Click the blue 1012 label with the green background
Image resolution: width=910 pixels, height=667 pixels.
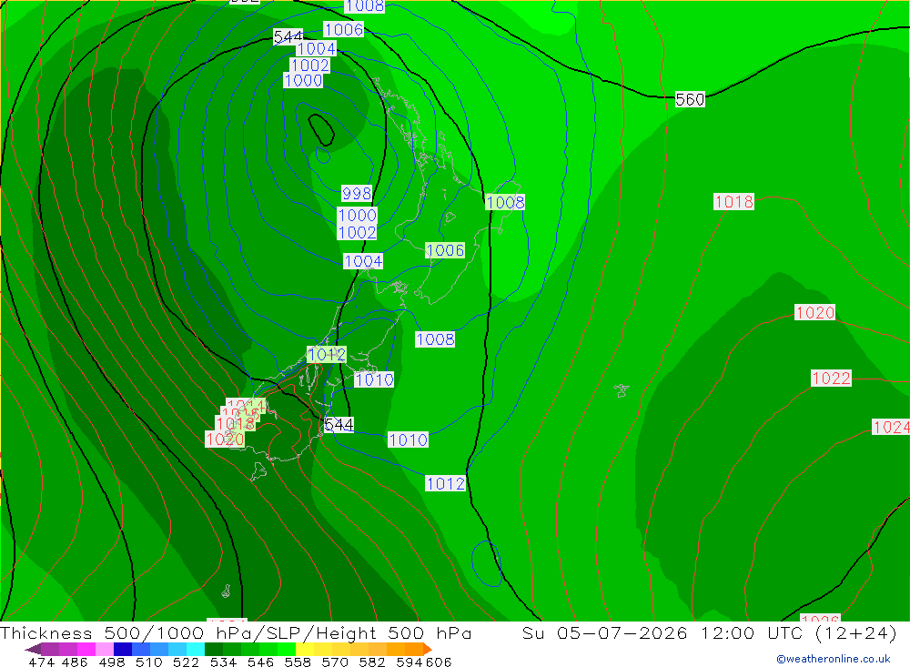click(327, 355)
